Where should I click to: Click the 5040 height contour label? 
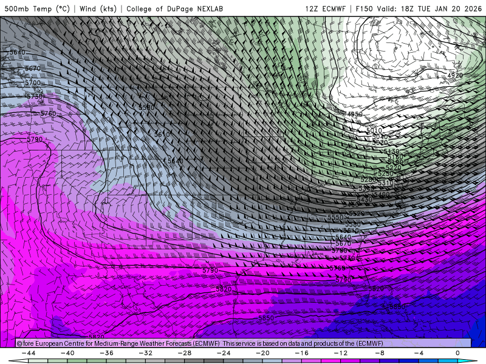380,136
